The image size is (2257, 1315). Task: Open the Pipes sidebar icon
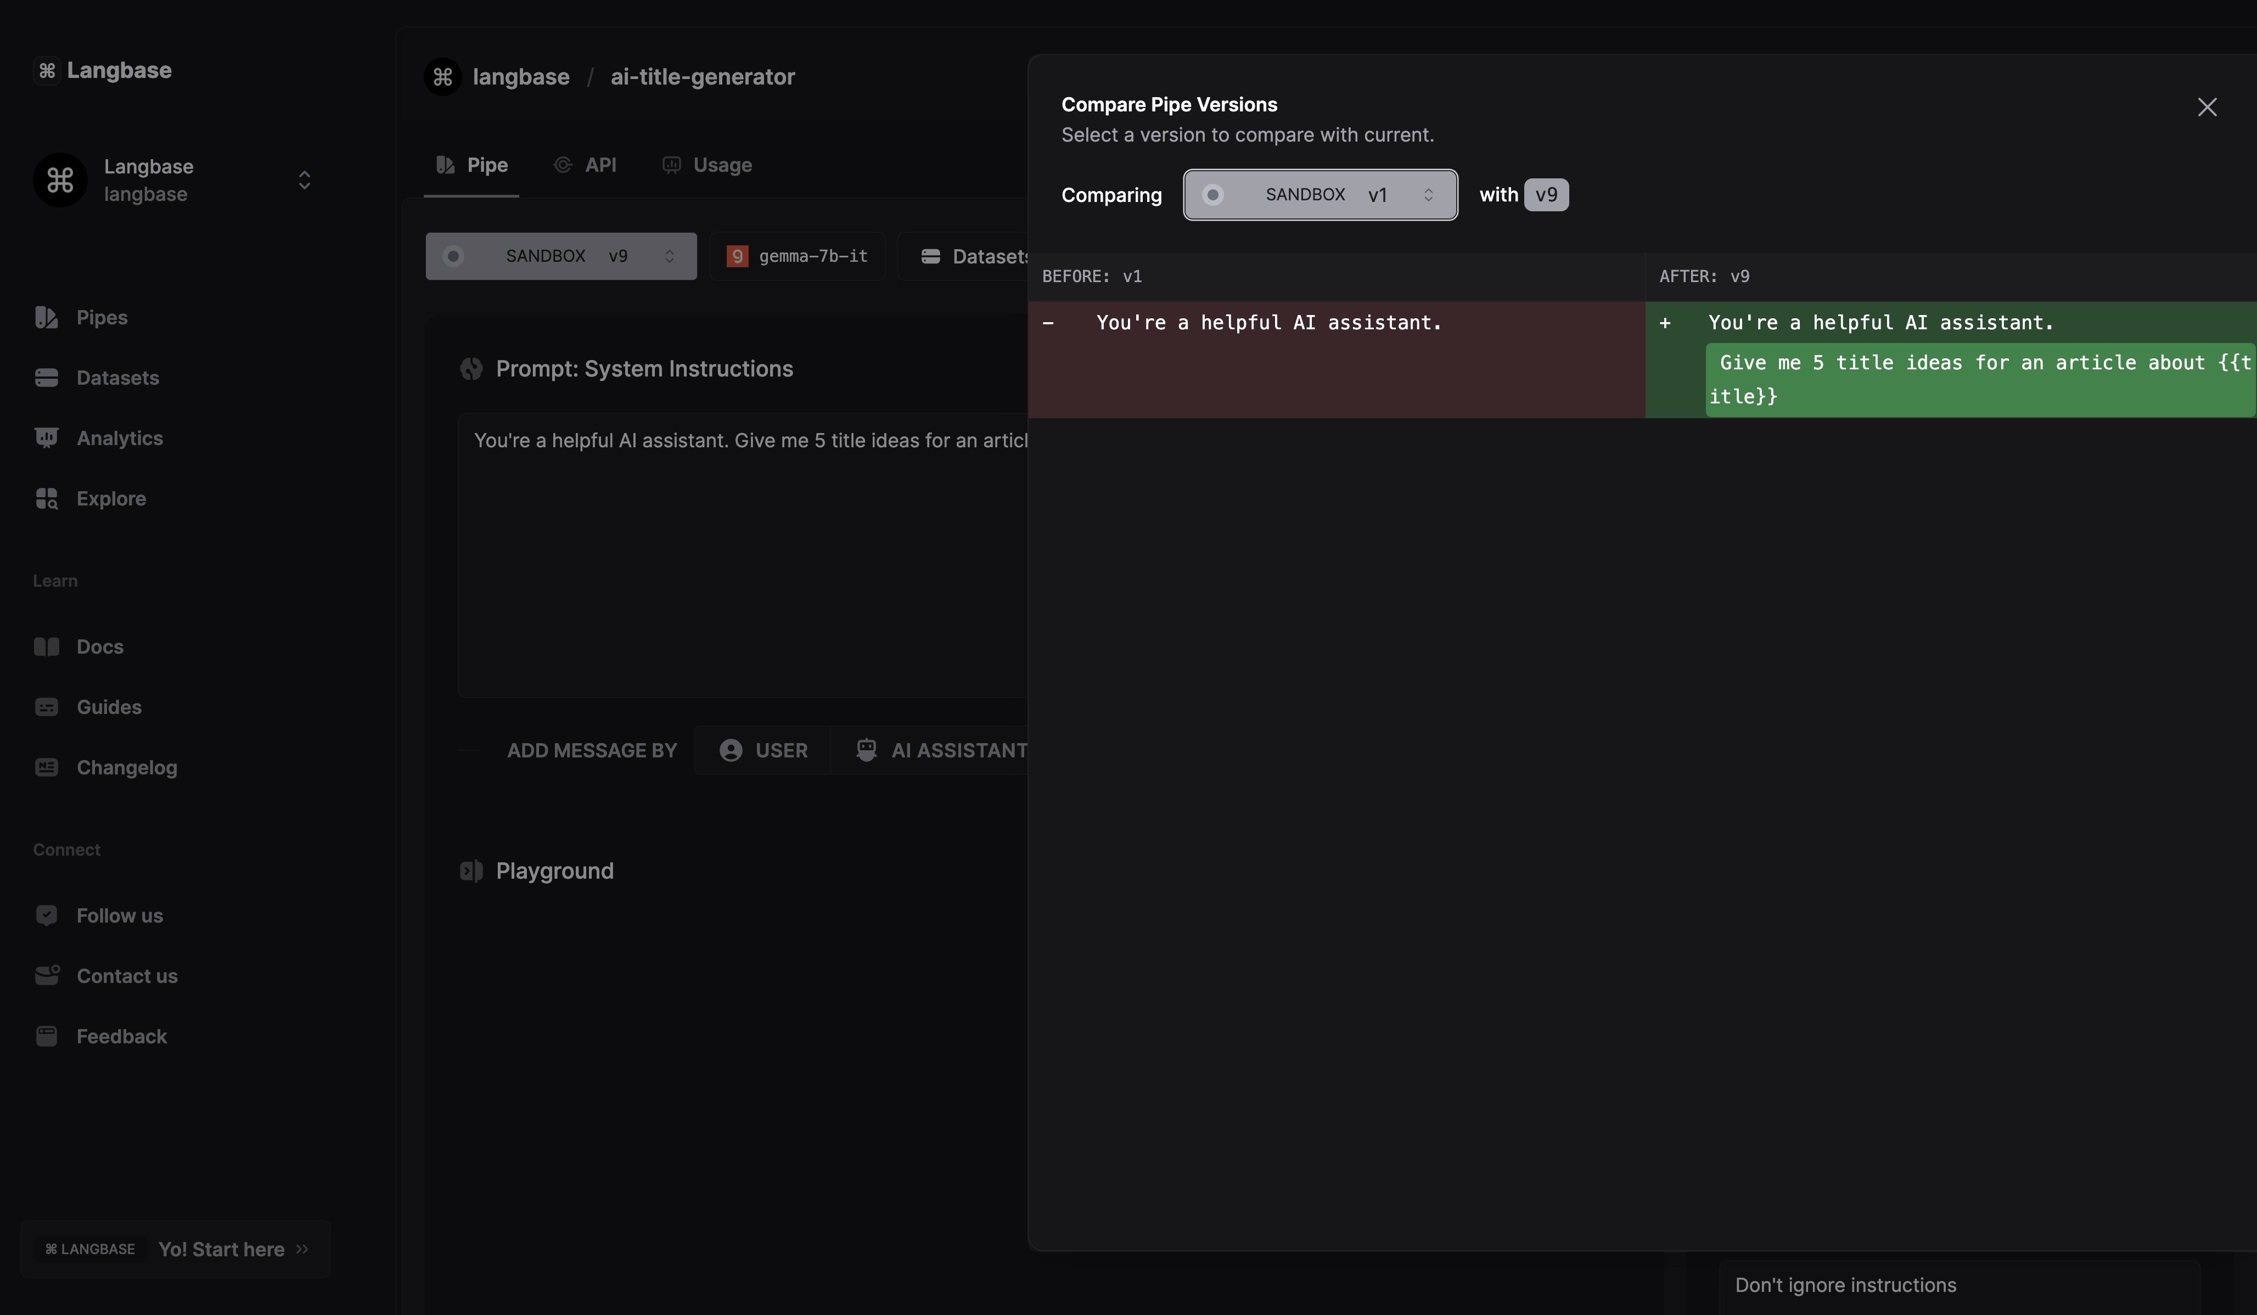pyautogui.click(x=46, y=317)
